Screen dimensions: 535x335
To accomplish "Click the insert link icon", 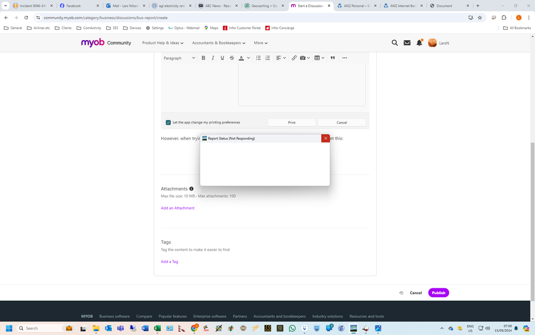I will [x=294, y=58].
